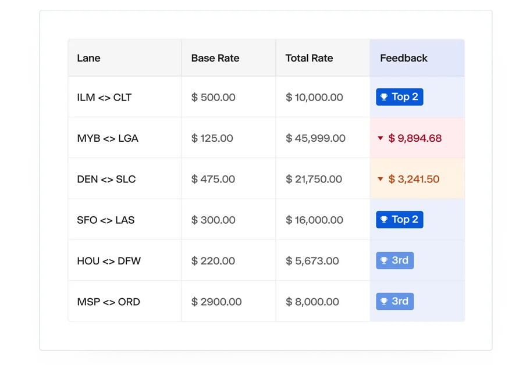Image resolution: width=519 pixels, height=365 pixels.
Task: Click the $ 5,673.00 total rate
Action: point(312,261)
